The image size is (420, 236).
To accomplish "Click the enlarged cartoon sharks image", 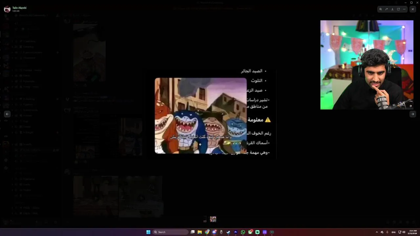I will click(200, 116).
